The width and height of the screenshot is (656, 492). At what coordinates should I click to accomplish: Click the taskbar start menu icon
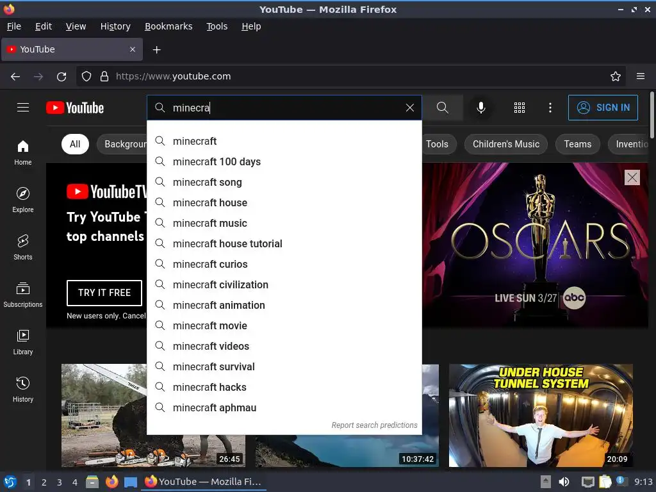[10, 482]
